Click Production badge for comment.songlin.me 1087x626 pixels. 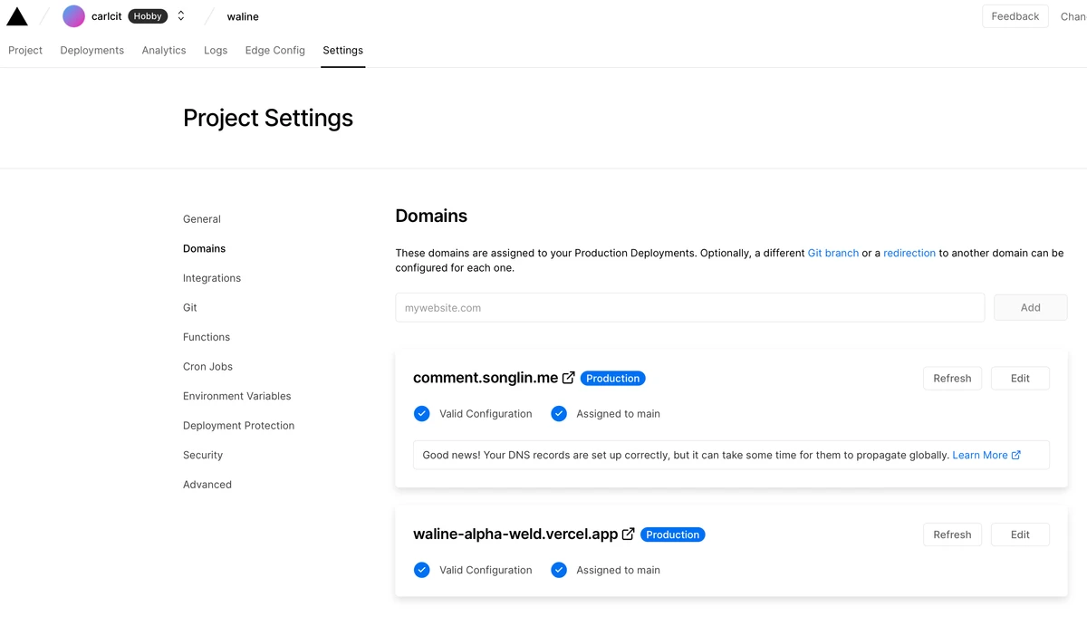pyautogui.click(x=613, y=379)
